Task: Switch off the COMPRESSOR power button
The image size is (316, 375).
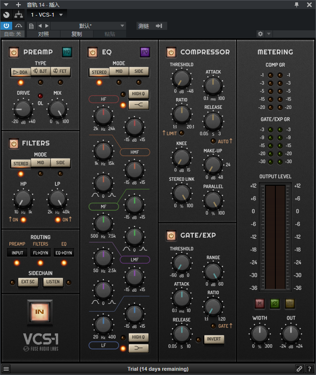Action: click(171, 52)
